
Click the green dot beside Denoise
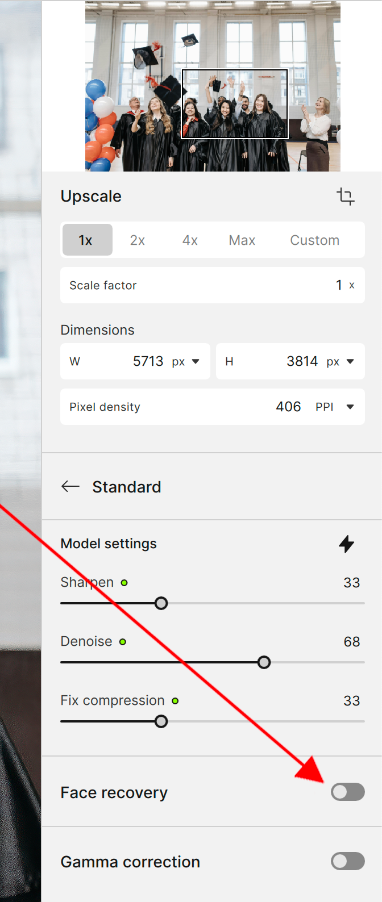tap(123, 642)
